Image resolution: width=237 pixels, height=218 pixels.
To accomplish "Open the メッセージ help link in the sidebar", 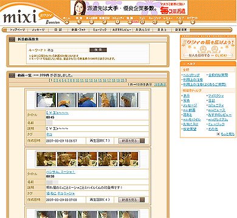I will click(190, 105).
